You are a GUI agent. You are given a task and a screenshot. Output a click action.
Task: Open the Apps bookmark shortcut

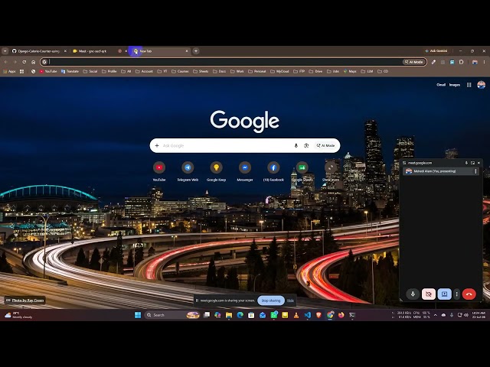(x=9, y=71)
